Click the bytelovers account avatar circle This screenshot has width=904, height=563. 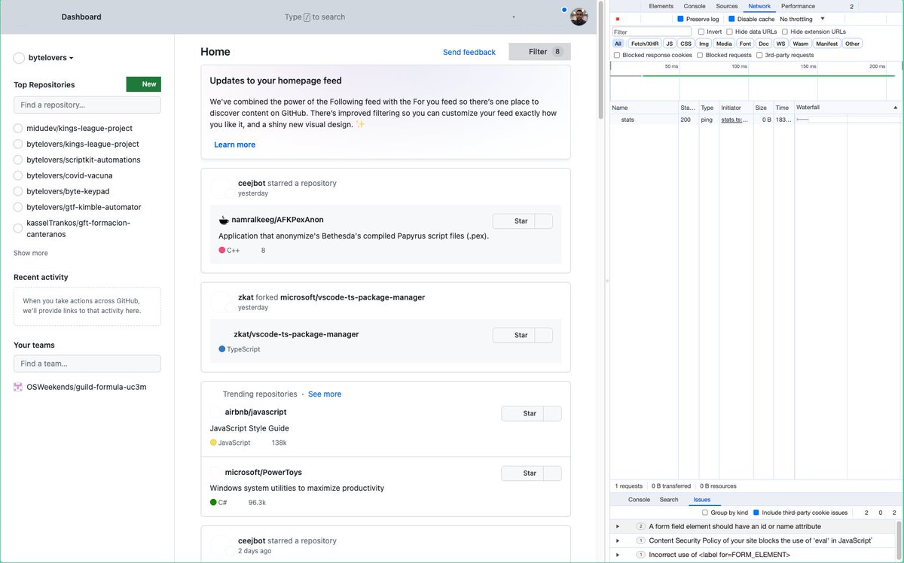[x=19, y=58]
